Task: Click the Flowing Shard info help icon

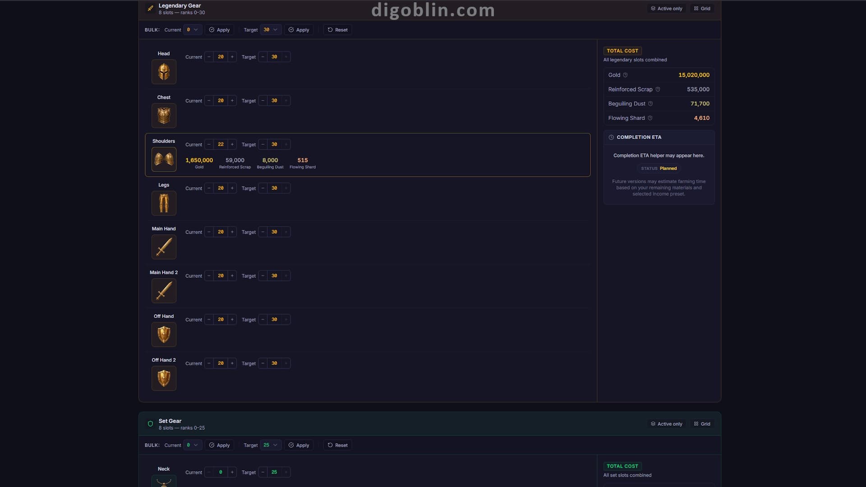Action: click(x=650, y=118)
